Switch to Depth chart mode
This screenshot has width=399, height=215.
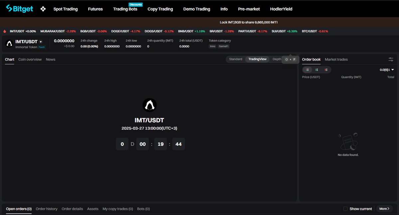[277, 59]
